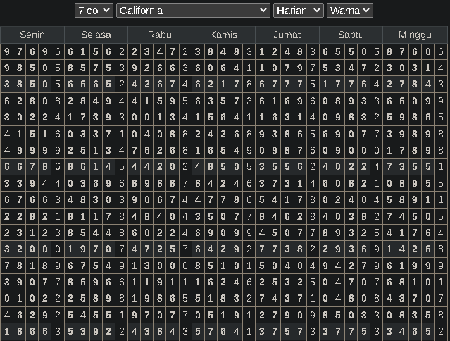Viewport: 450px width, 341px height.
Task: Select the Jumat column header
Action: [x=287, y=35]
